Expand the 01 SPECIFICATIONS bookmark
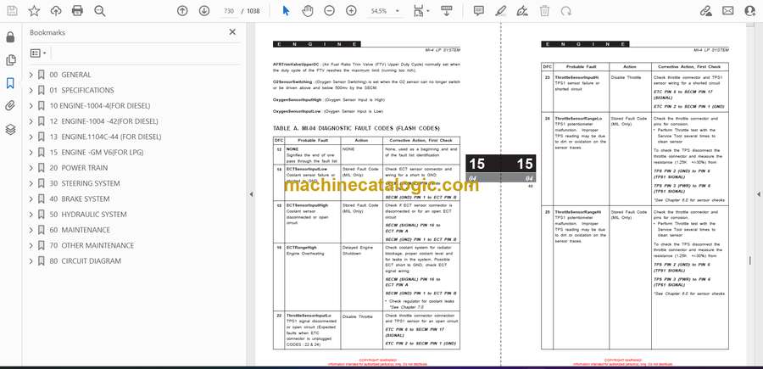The width and height of the screenshot is (763, 369). tap(31, 91)
